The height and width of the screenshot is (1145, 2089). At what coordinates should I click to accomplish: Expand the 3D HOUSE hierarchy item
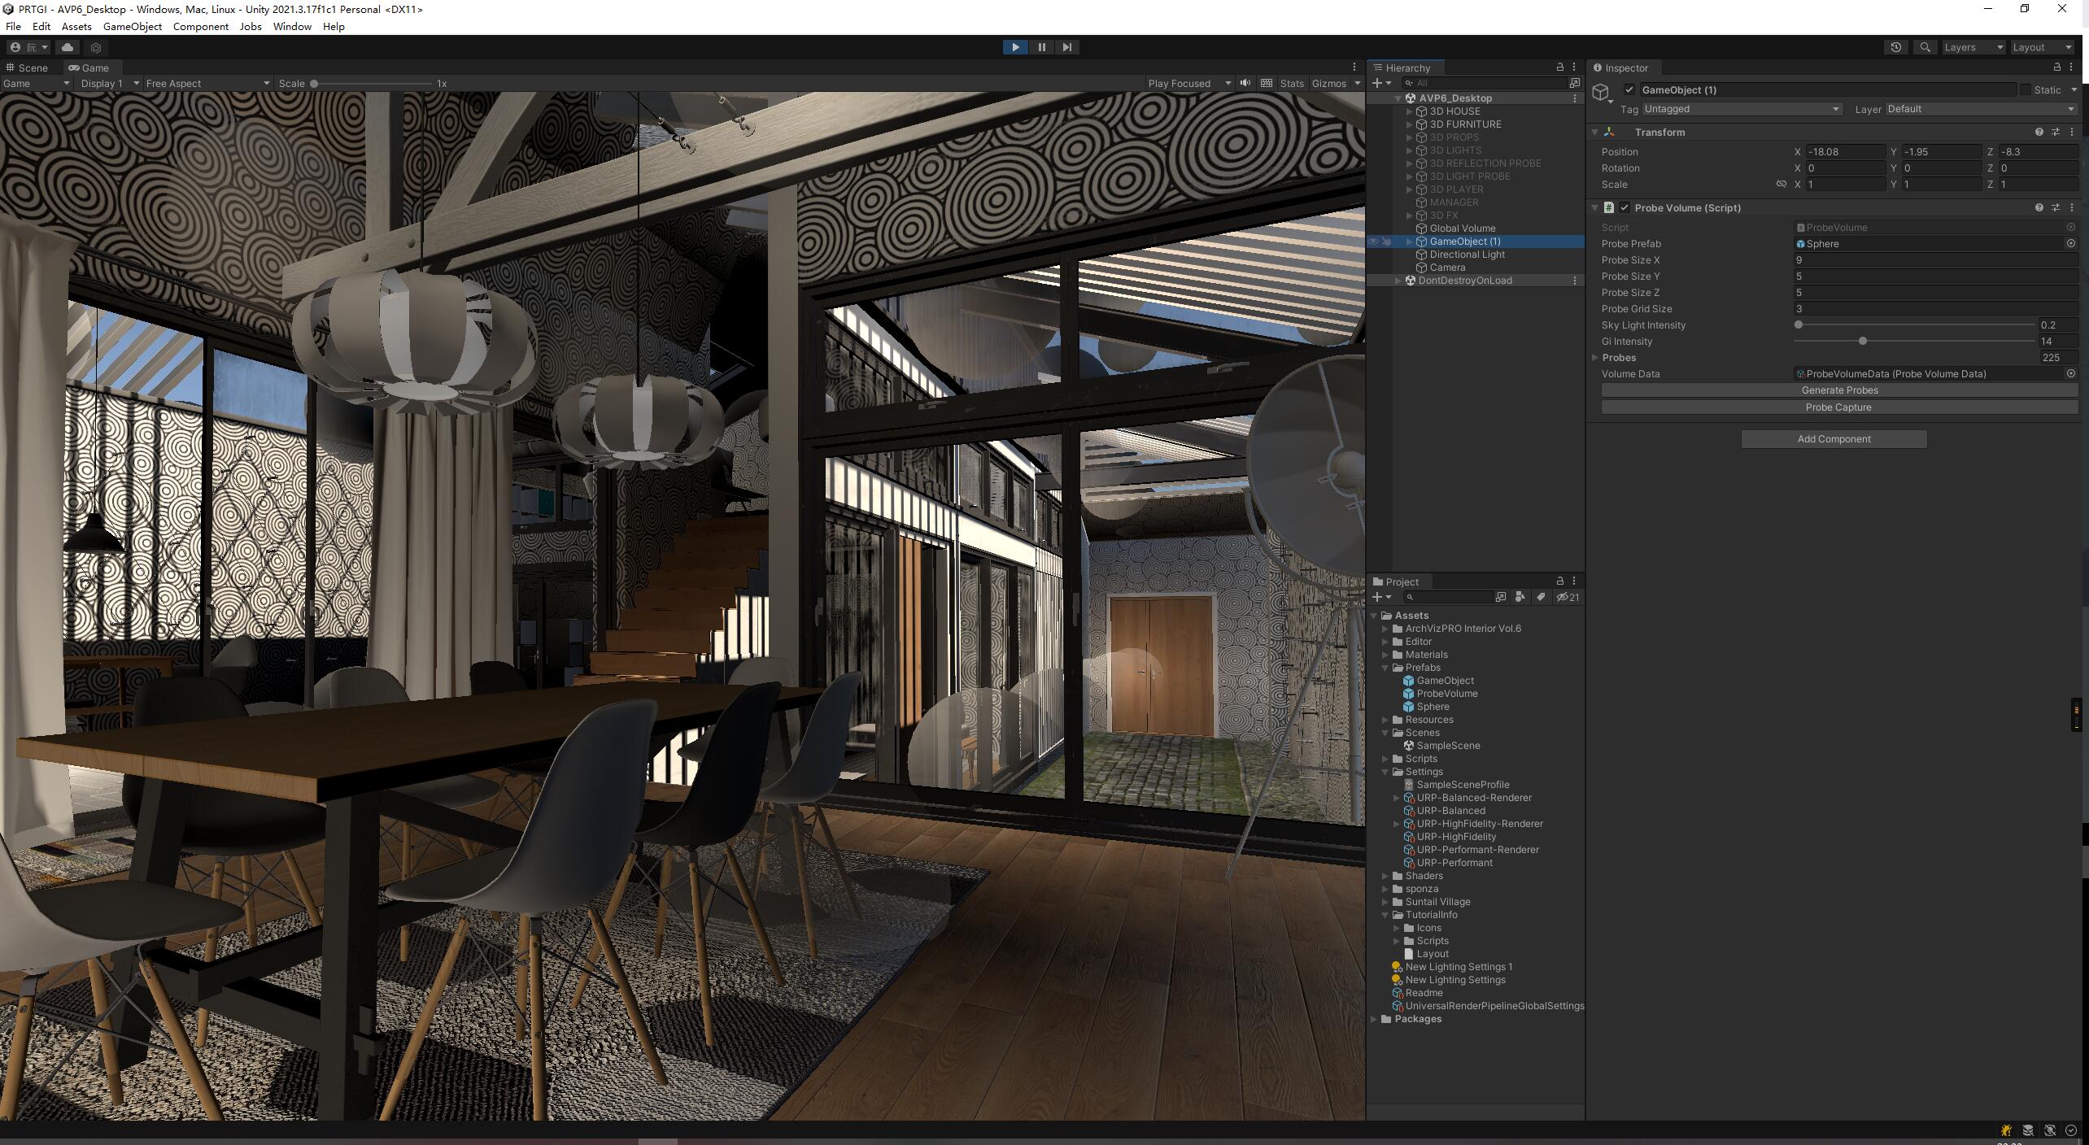(1409, 111)
